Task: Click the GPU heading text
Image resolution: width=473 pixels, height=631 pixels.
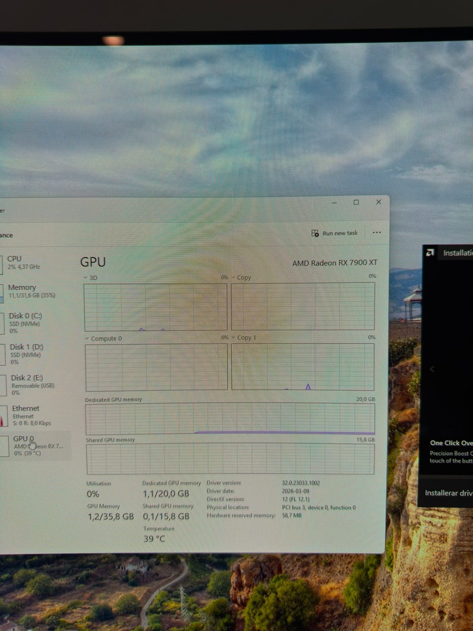Action: pyautogui.click(x=93, y=262)
